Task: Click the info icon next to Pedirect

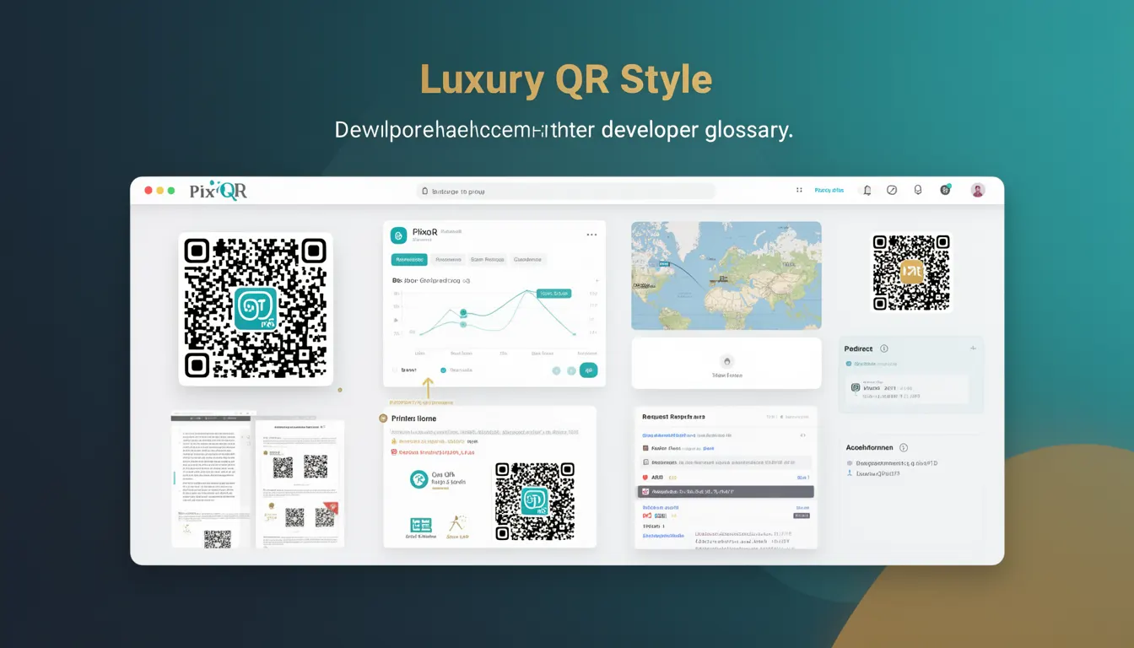Action: (x=884, y=348)
